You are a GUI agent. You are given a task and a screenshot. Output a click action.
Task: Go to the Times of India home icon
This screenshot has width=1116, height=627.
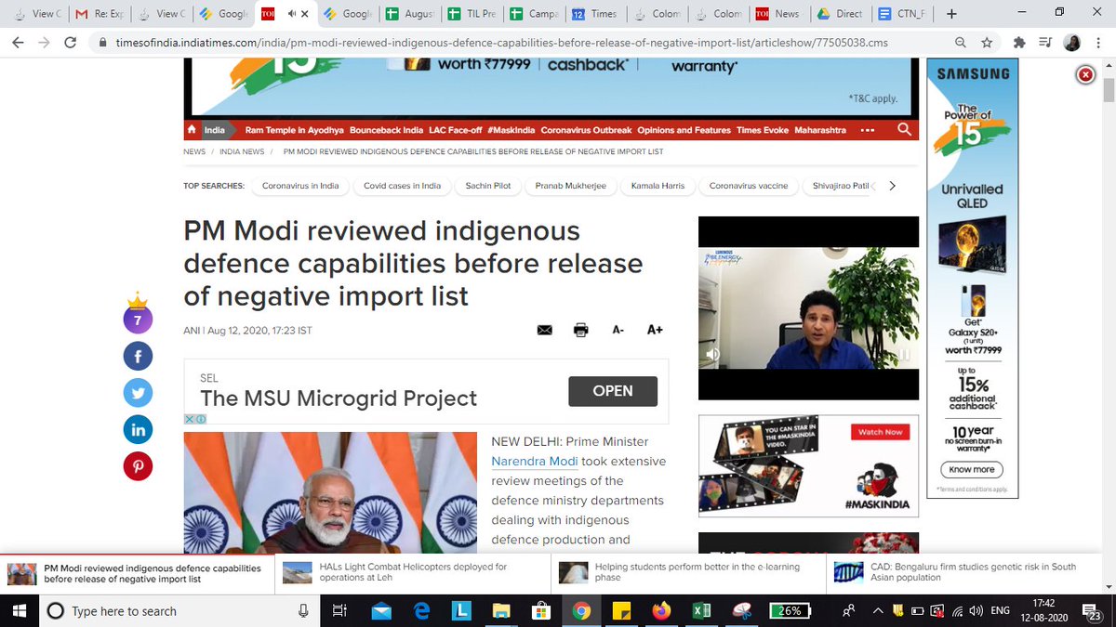pyautogui.click(x=192, y=130)
